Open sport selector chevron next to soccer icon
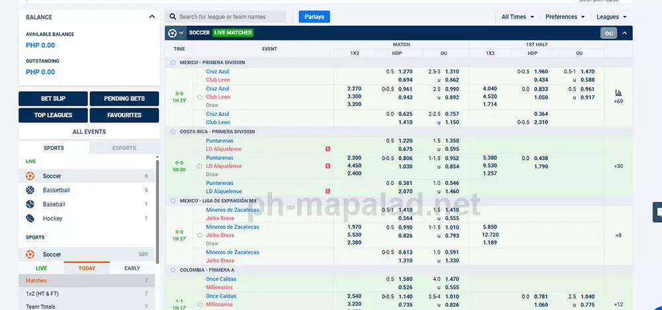This screenshot has width=662, height=310. tap(181, 33)
